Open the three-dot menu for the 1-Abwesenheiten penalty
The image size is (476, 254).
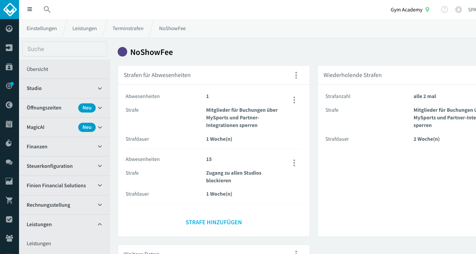pyautogui.click(x=294, y=100)
